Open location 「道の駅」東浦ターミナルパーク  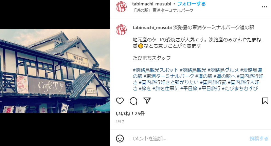(163, 11)
